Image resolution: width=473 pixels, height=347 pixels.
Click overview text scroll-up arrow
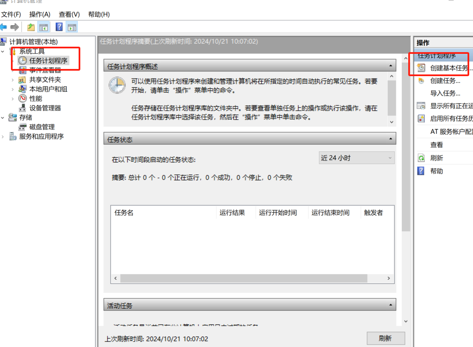(391, 76)
